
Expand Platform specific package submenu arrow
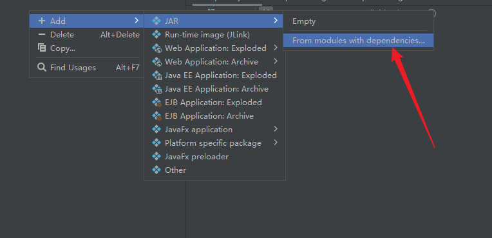pyautogui.click(x=276, y=143)
